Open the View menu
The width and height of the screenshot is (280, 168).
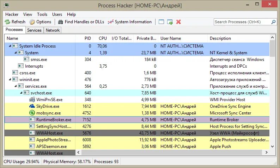28,14
